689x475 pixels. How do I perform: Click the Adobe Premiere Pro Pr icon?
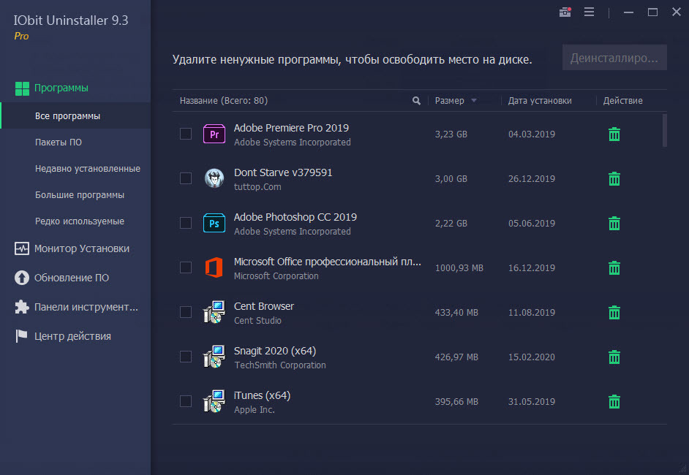[x=214, y=134]
